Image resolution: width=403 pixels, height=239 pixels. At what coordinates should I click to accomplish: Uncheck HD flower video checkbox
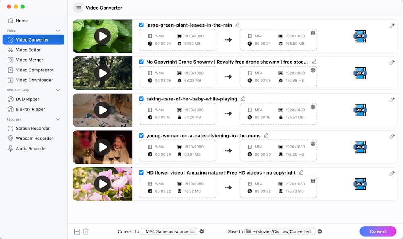click(x=141, y=172)
